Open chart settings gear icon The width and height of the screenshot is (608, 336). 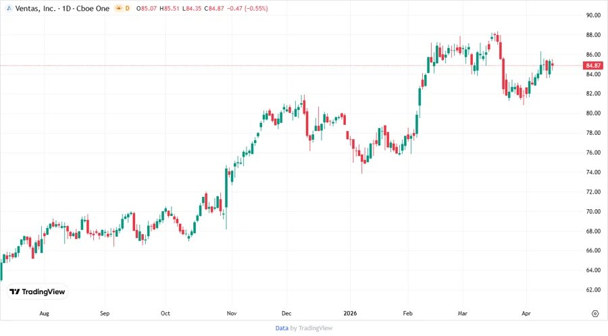coord(595,314)
